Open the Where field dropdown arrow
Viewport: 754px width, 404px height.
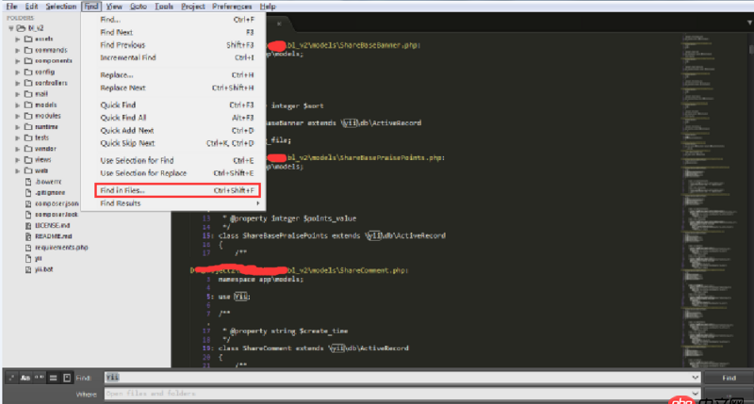(x=695, y=394)
